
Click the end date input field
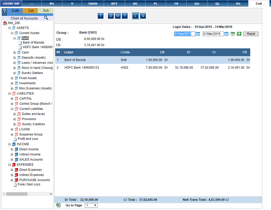click(x=213, y=34)
